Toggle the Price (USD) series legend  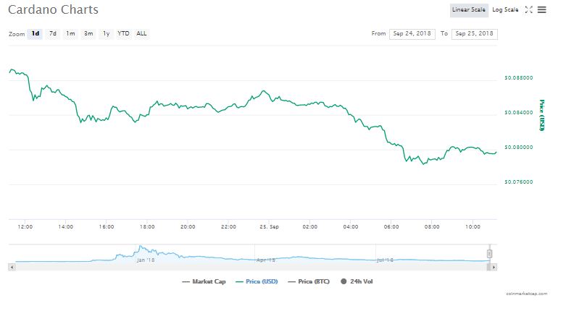257,281
